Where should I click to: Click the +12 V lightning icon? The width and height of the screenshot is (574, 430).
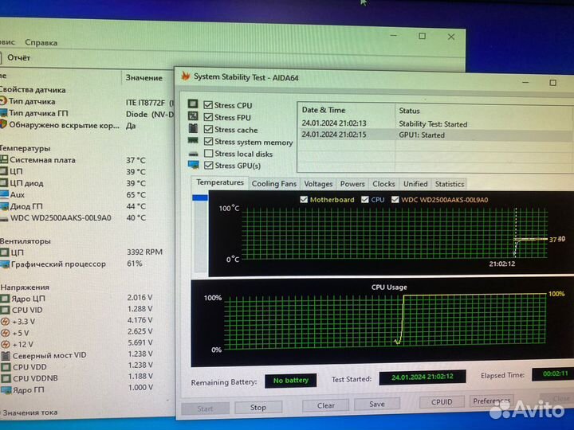coord(5,345)
